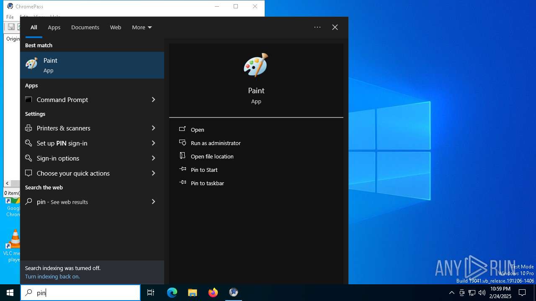Image resolution: width=536 pixels, height=301 pixels.
Task: Switch to ChromePass on the taskbar
Action: (x=234, y=293)
